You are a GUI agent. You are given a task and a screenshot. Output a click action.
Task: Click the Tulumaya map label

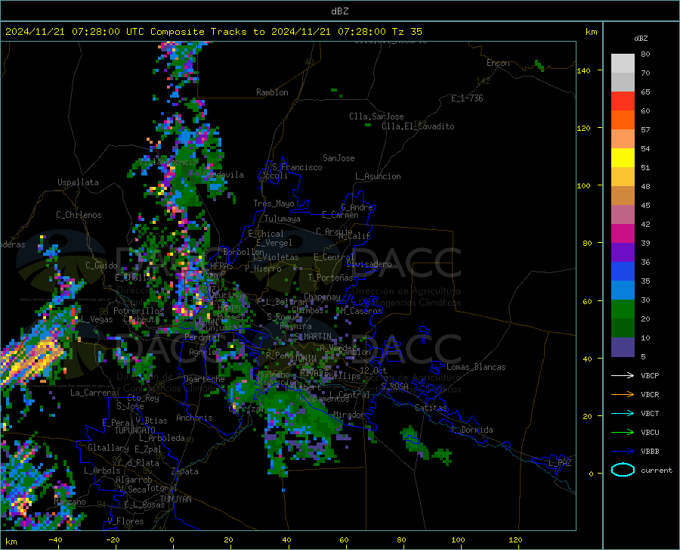pos(283,219)
